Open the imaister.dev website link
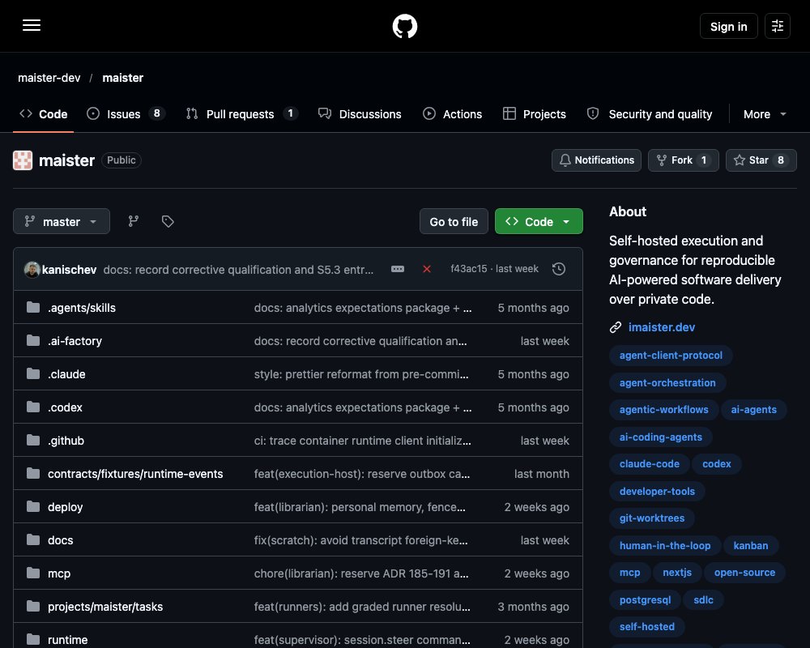Image resolution: width=810 pixels, height=648 pixels. click(x=661, y=327)
